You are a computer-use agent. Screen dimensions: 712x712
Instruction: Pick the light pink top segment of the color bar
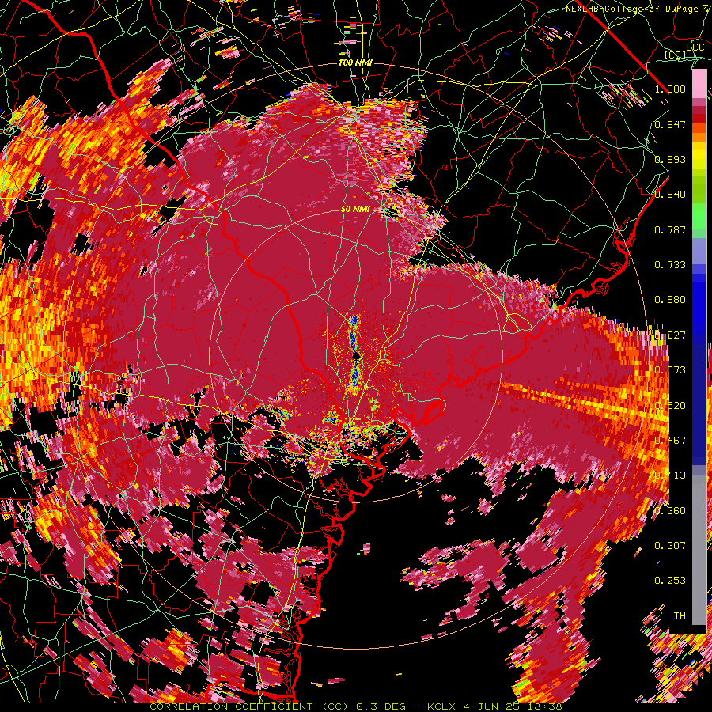click(699, 85)
